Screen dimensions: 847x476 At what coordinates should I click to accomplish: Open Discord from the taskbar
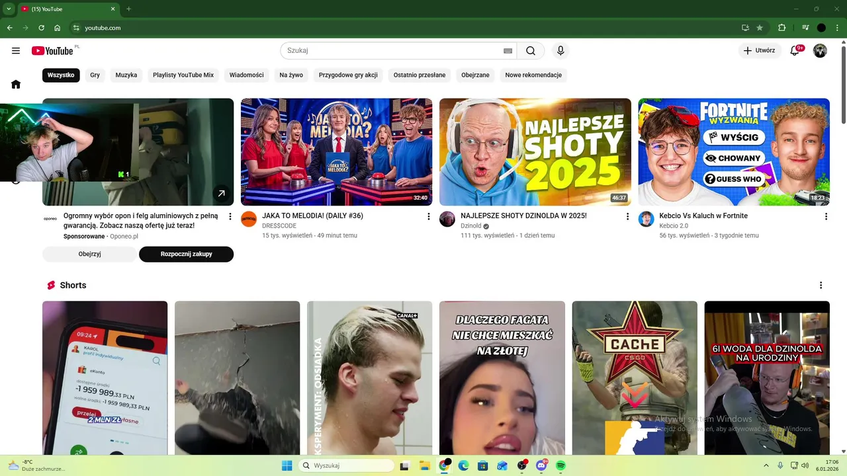pyautogui.click(x=541, y=465)
